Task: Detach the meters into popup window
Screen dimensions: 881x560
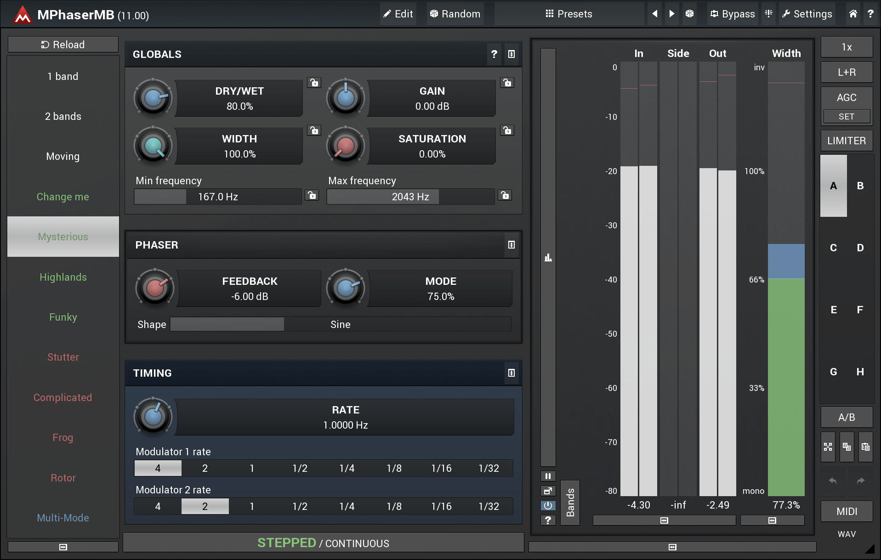Action: pyautogui.click(x=548, y=491)
